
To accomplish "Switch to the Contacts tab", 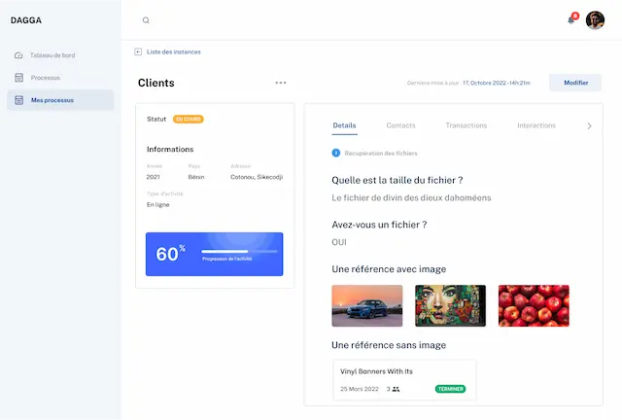I will (400, 125).
